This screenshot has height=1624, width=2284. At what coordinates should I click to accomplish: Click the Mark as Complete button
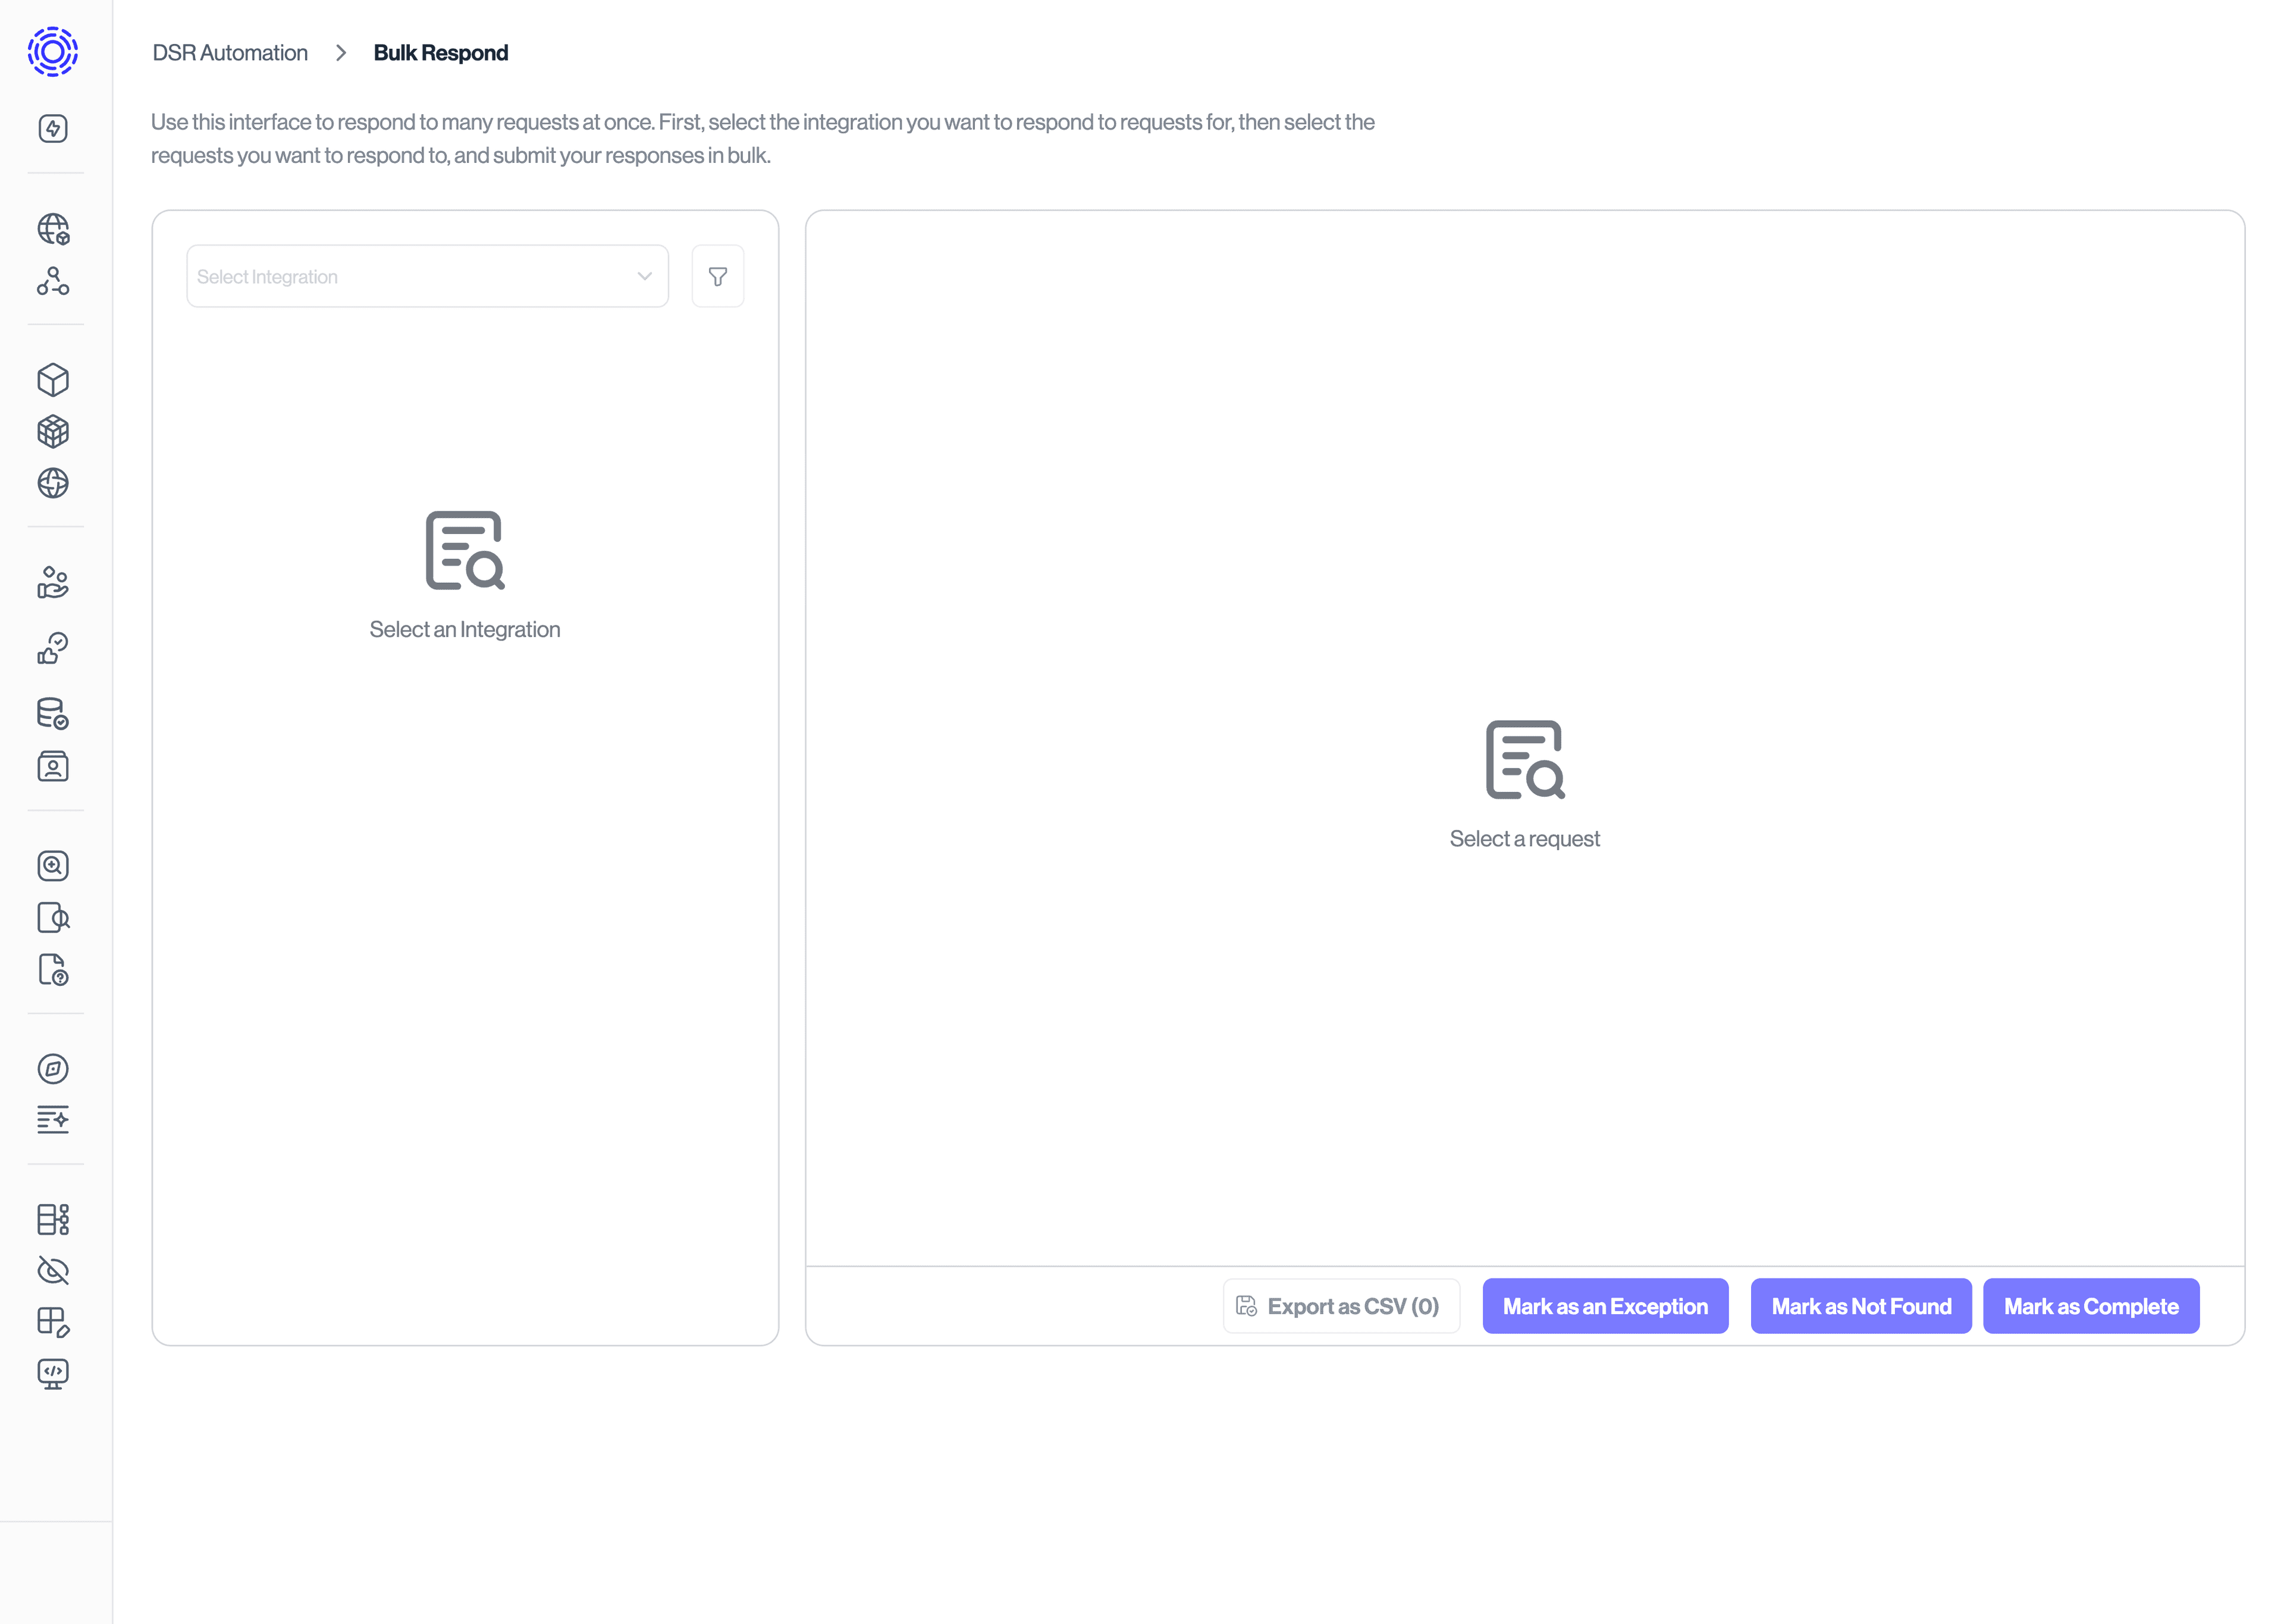(x=2091, y=1306)
